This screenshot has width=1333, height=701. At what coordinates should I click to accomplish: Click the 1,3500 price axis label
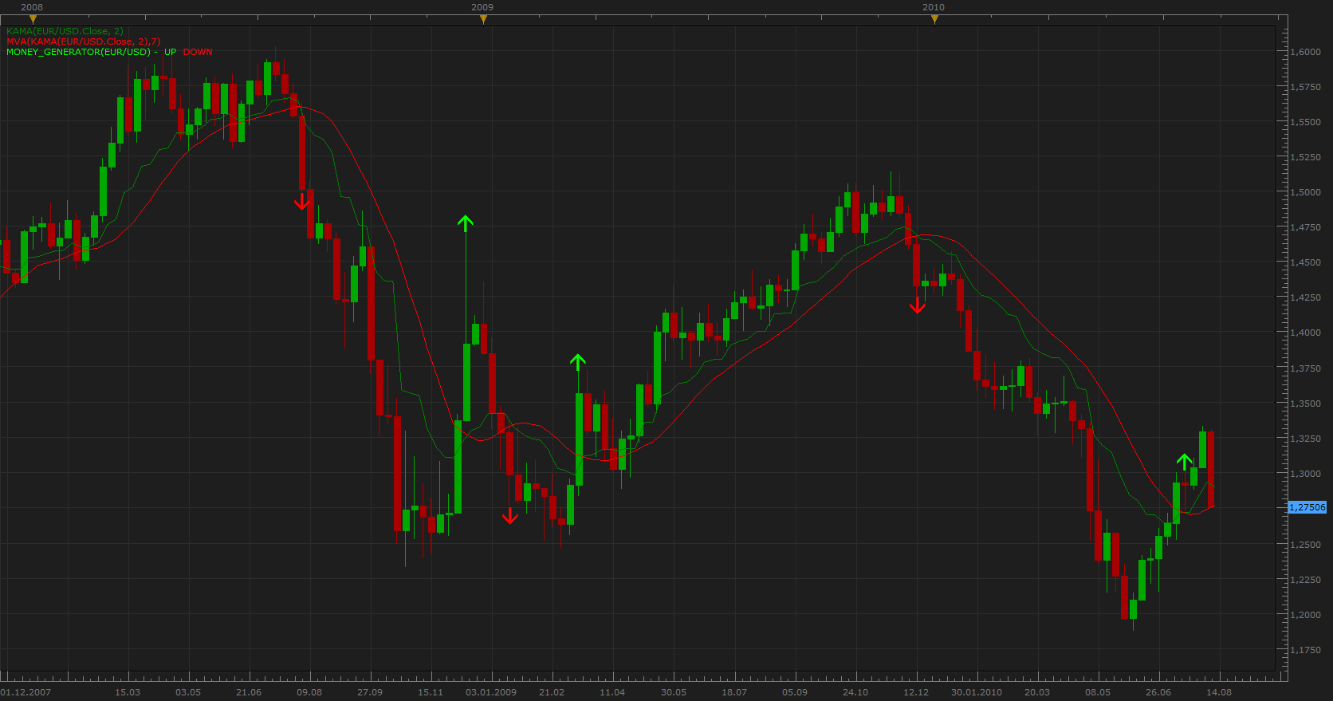(1305, 404)
